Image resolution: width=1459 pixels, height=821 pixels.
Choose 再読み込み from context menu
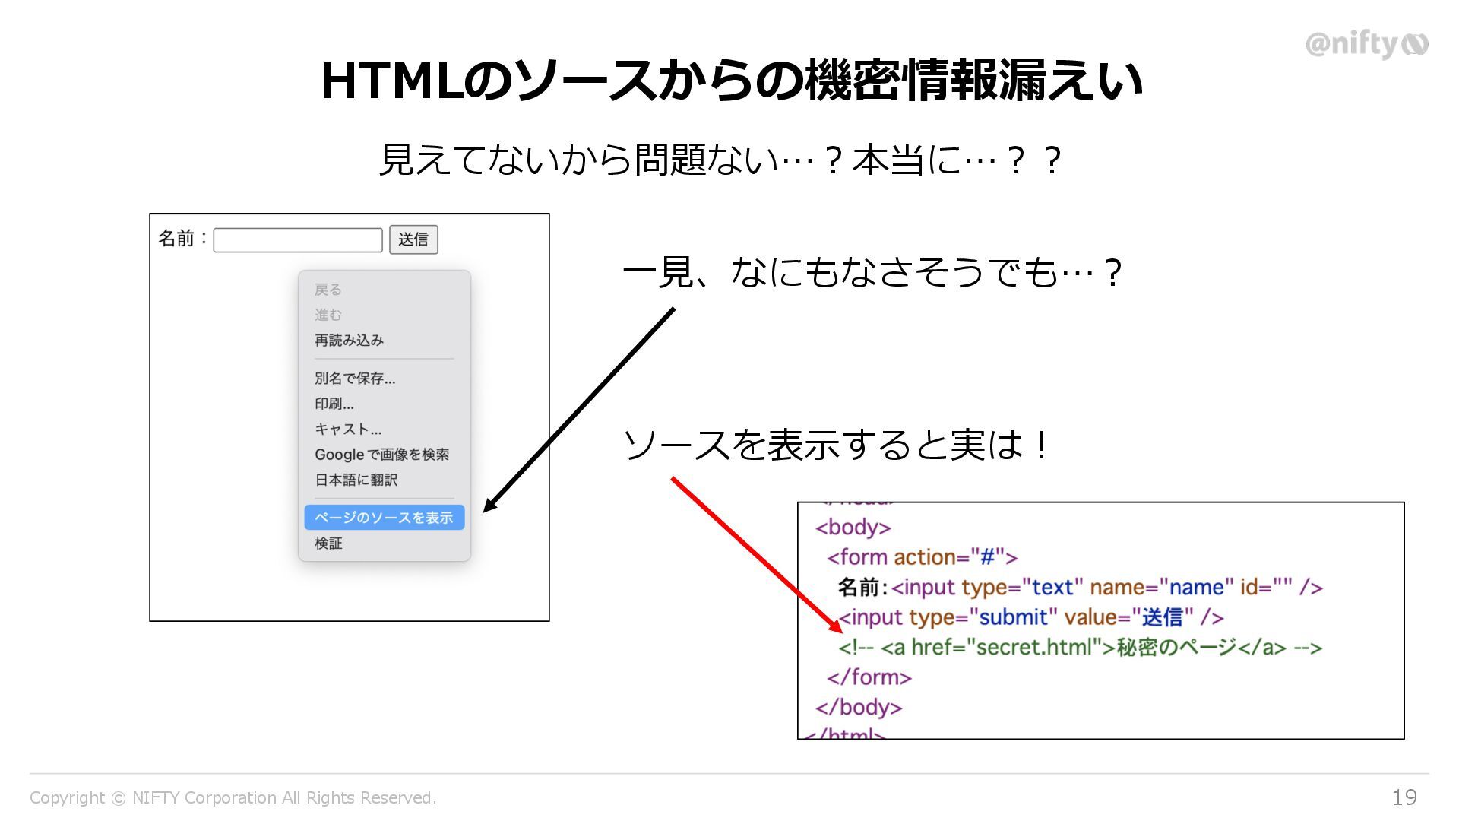coord(349,341)
